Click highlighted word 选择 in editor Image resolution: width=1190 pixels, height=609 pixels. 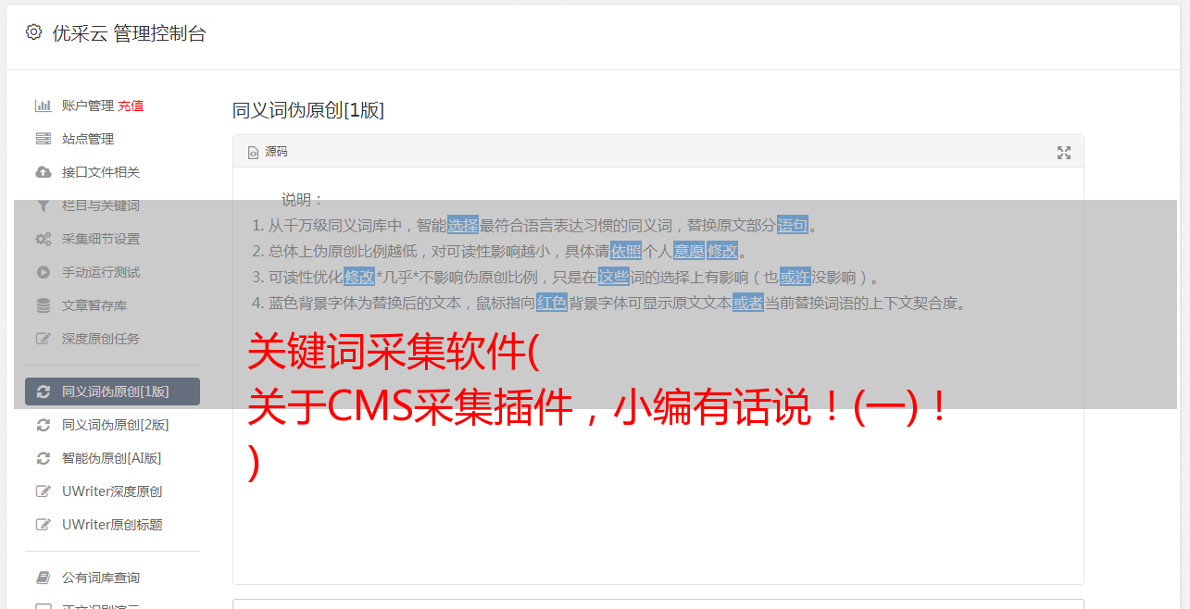tap(463, 225)
